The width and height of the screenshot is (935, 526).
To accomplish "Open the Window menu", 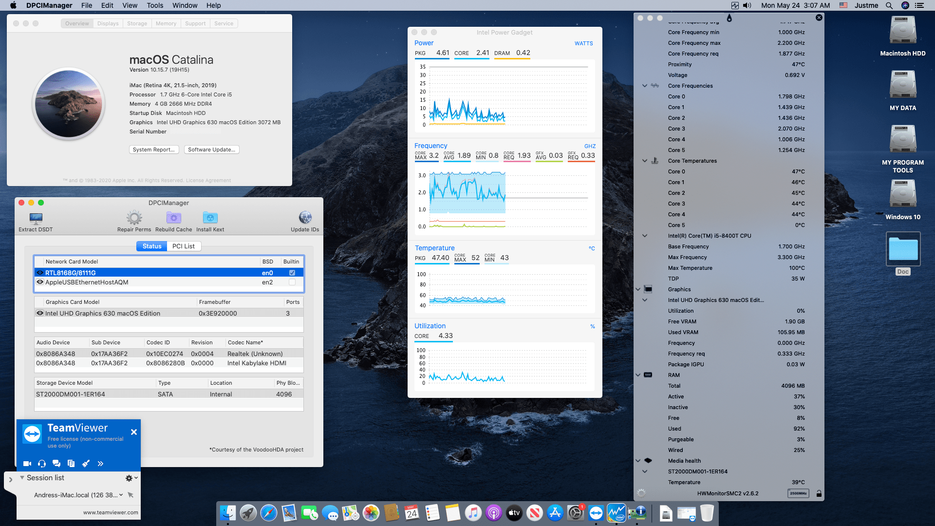I will (185, 5).
